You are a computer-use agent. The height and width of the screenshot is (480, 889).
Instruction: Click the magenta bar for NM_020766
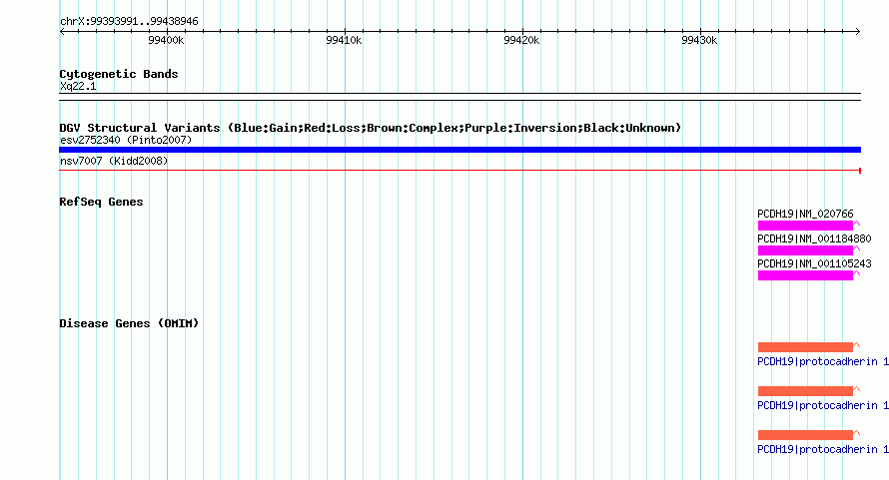[806, 226]
